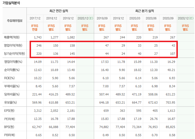
Task: Click the 2020.09 column header
Action: pos(168,18)
